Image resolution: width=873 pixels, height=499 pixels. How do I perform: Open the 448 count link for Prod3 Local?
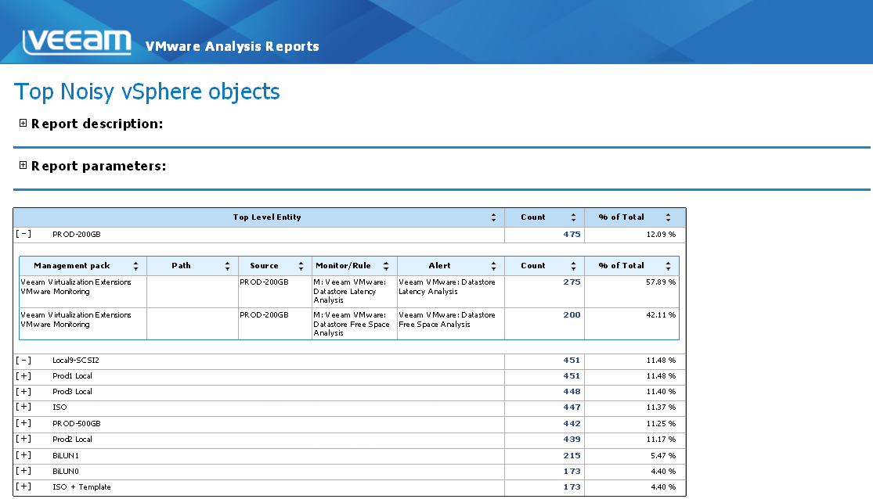[572, 392]
